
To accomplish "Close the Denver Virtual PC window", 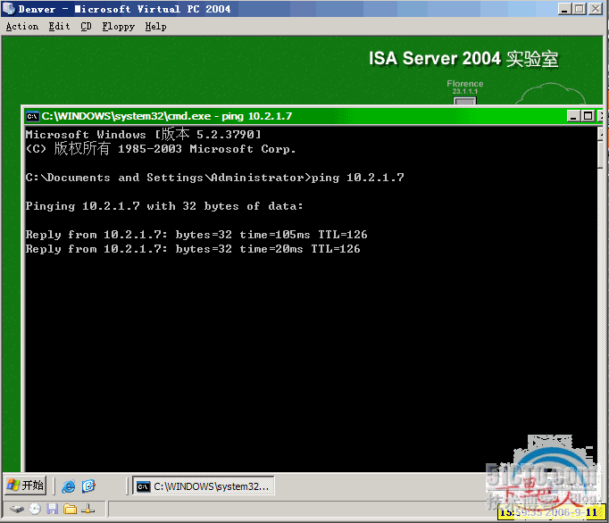I will click(595, 9).
